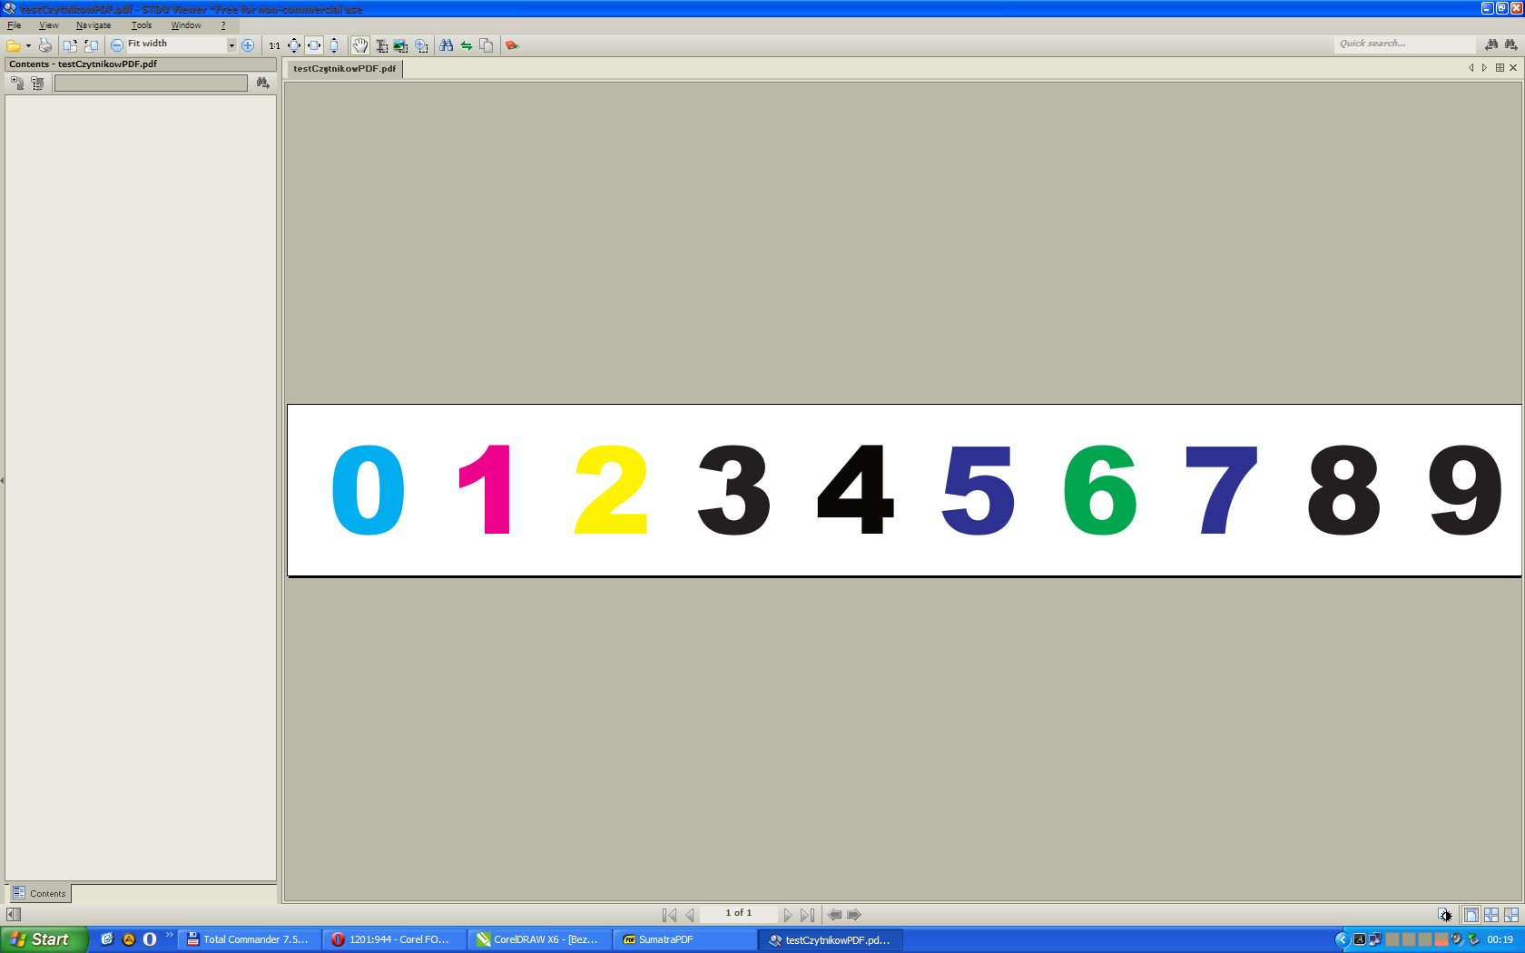The height and width of the screenshot is (953, 1525).
Task: Collapse the left side panel handle
Action: pos(3,480)
